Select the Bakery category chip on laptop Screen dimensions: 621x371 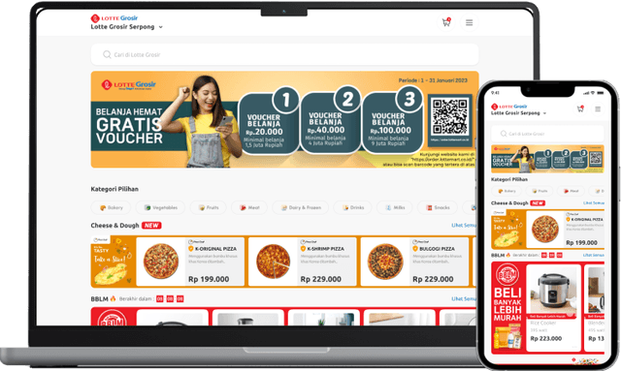tap(111, 207)
